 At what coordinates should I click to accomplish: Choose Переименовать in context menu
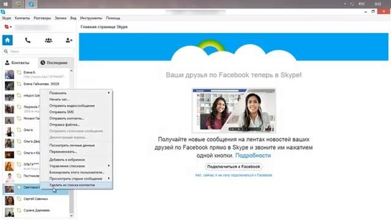pyautogui.click(x=76, y=152)
